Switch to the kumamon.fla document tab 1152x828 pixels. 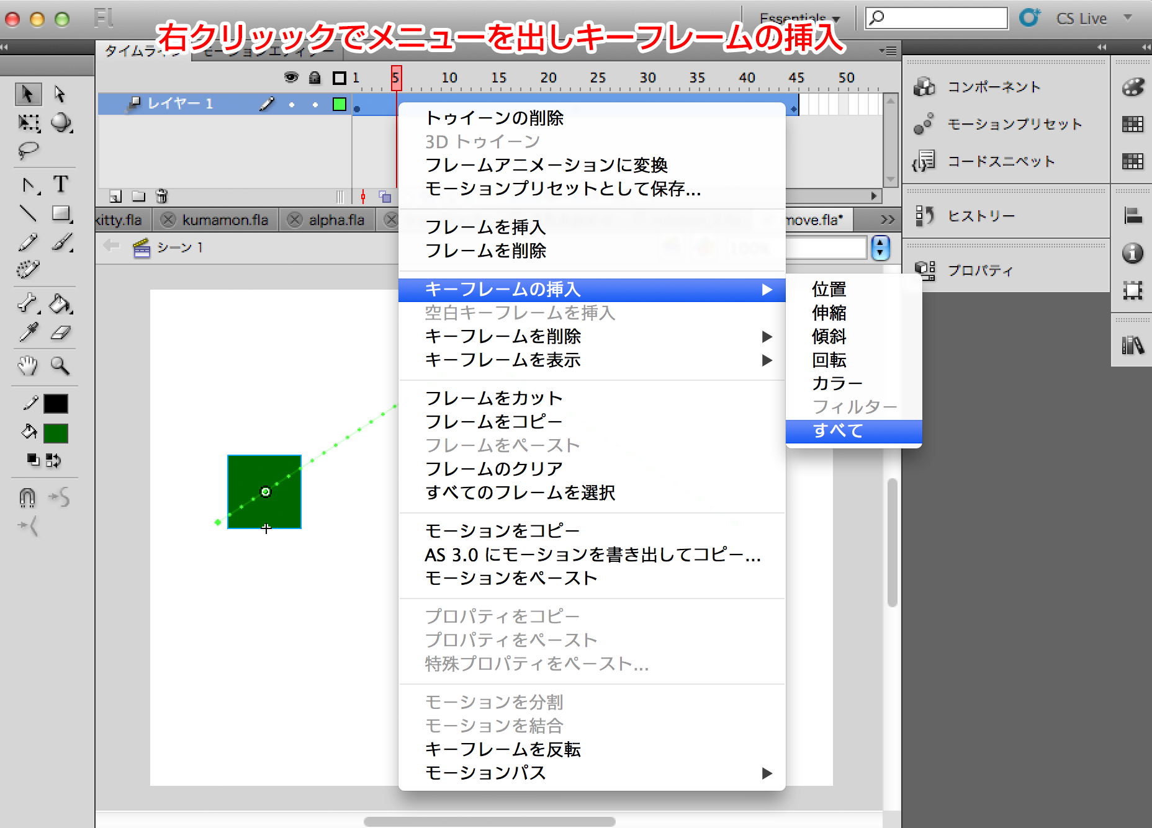pos(225,220)
